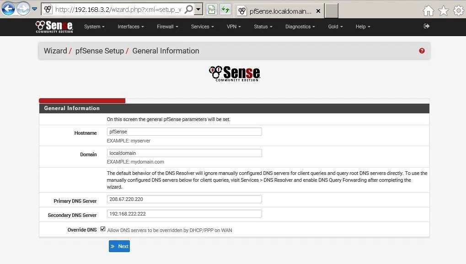
Task: Open the Help menu
Action: 363,27
